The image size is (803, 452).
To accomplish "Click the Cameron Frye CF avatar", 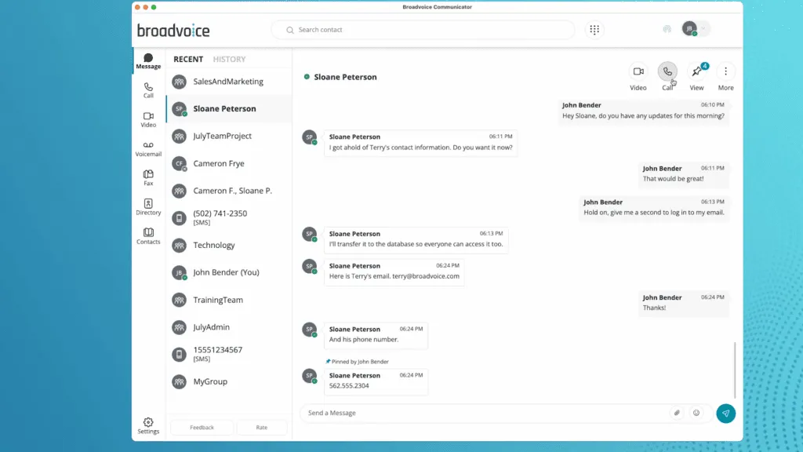I will [180, 163].
